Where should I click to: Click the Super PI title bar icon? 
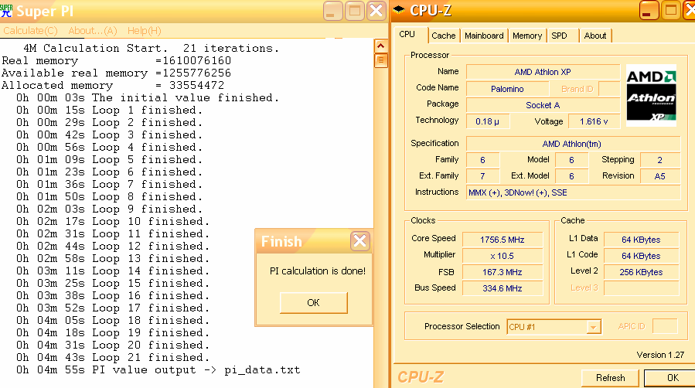6,11
